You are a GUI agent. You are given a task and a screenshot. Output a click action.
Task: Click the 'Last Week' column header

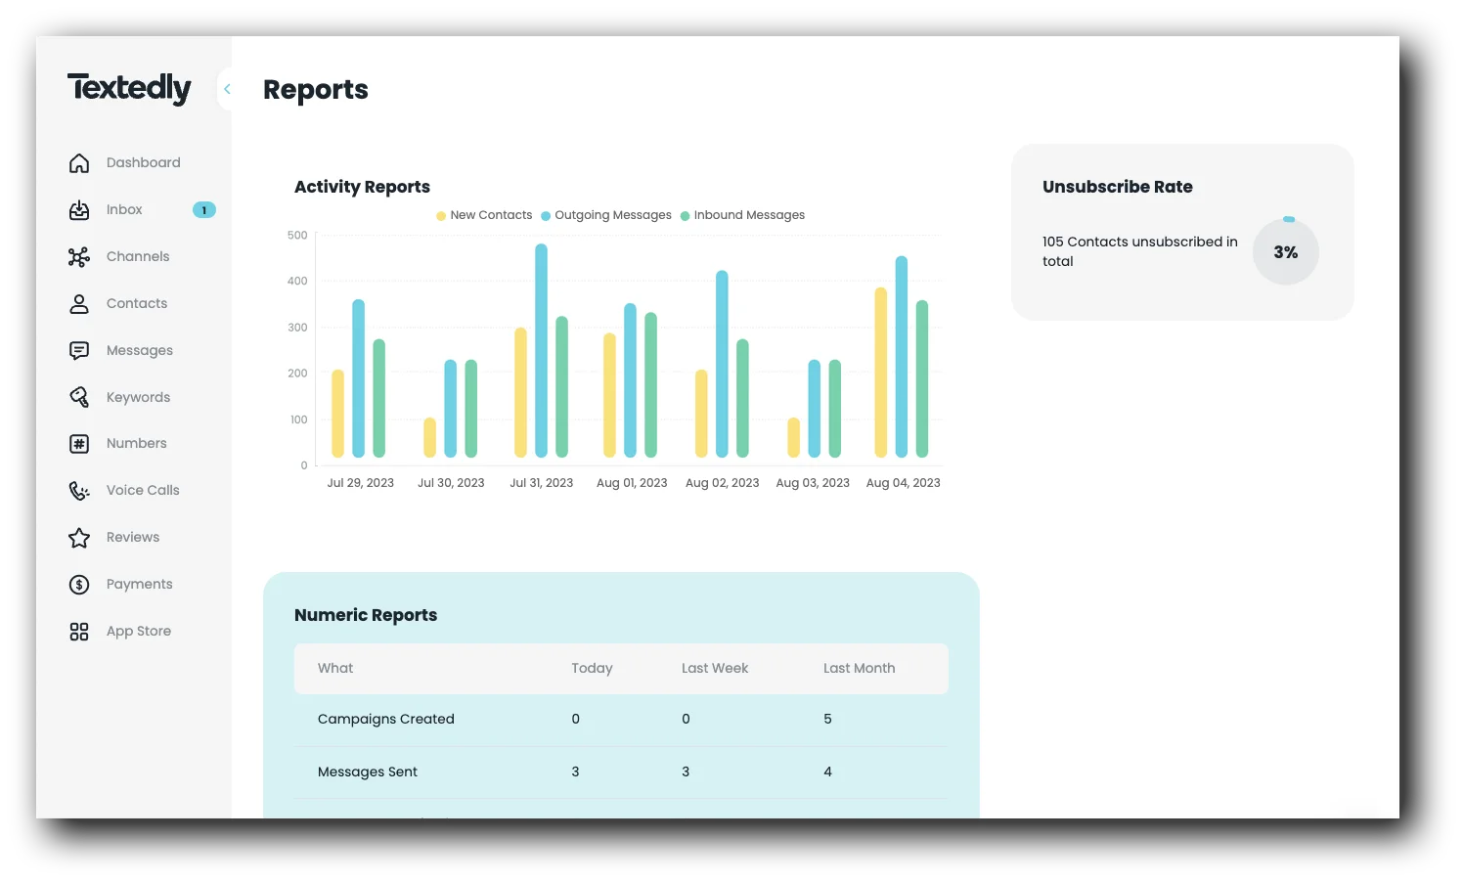click(x=715, y=668)
